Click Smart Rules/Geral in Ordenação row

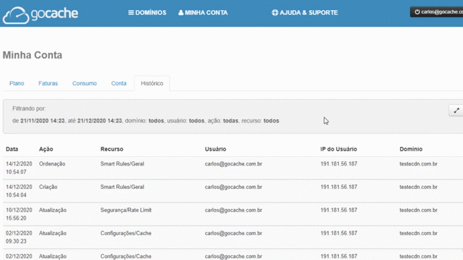click(122, 164)
